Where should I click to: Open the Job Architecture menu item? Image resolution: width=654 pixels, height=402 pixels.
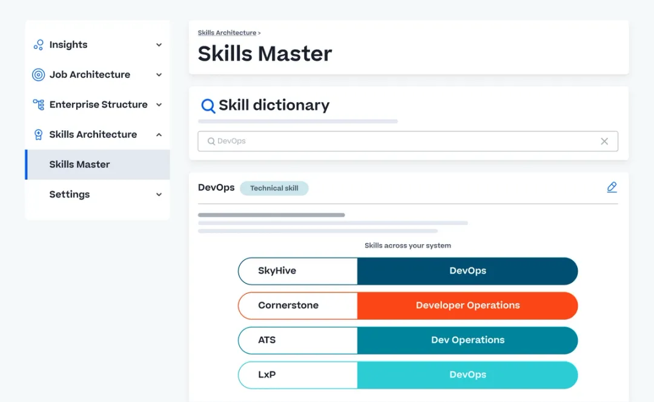coord(97,74)
